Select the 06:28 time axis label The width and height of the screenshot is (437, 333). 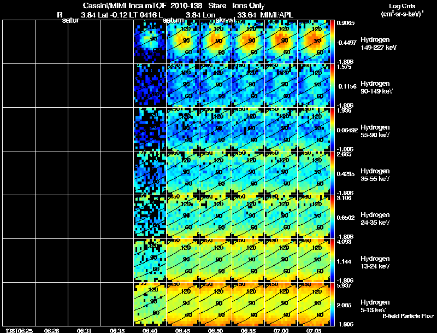[51, 331]
